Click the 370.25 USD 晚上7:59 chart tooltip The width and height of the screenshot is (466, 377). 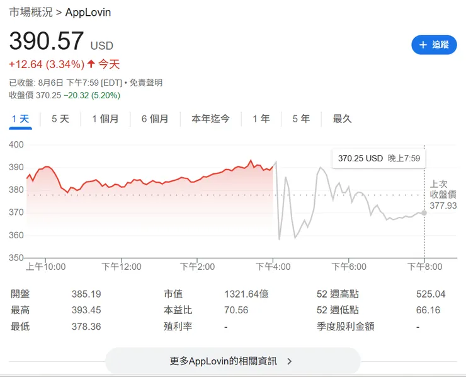[x=379, y=158]
